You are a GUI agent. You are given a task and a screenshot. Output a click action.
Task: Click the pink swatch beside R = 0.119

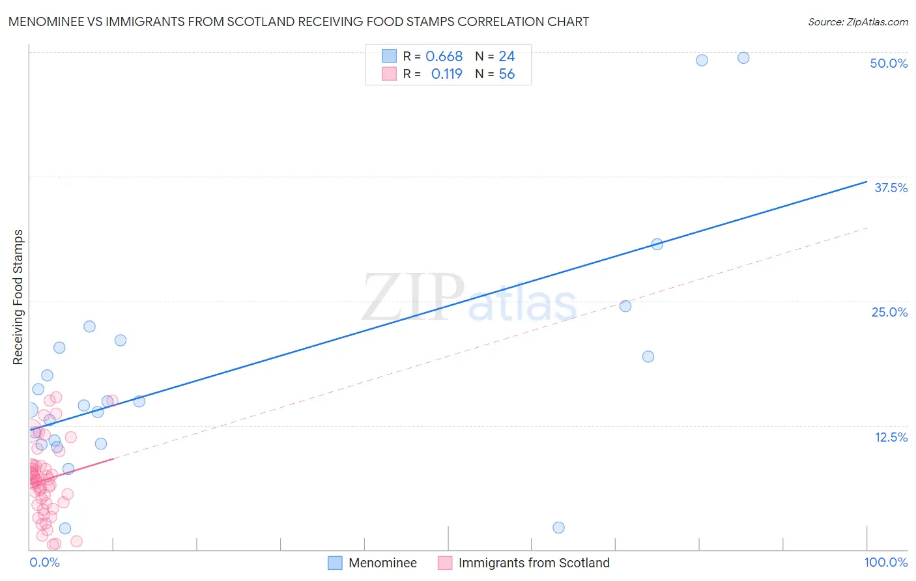click(x=389, y=74)
